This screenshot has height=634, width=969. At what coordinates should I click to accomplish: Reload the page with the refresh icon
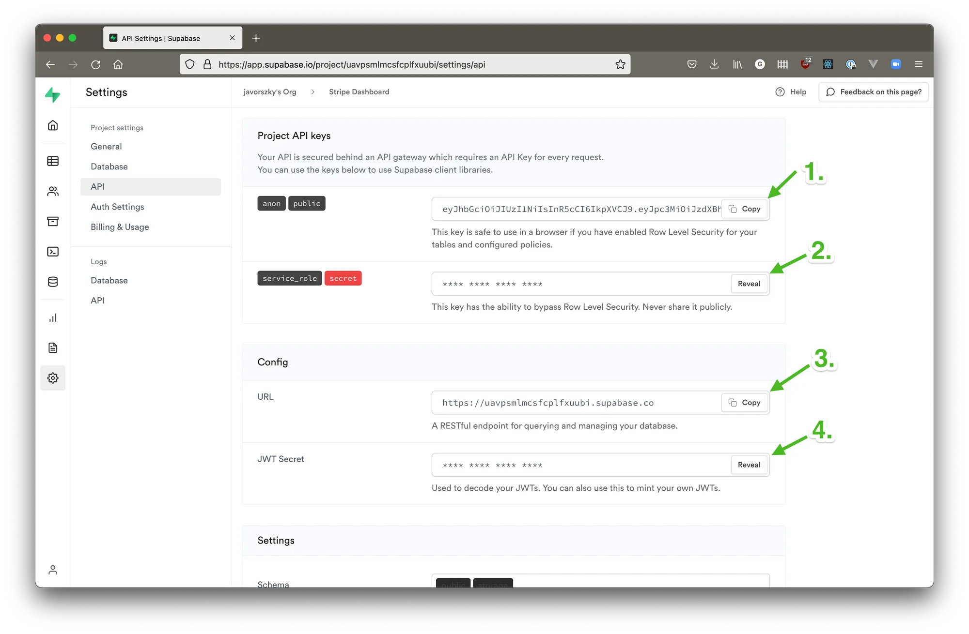[x=96, y=64]
